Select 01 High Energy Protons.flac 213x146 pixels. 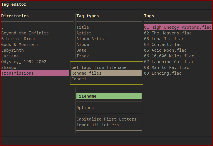click(178, 27)
